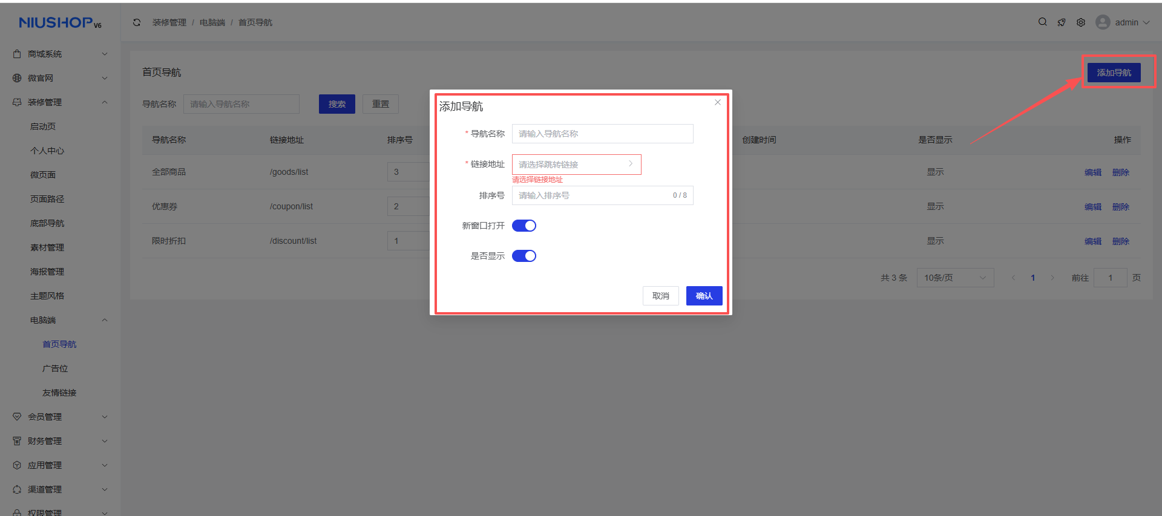The height and width of the screenshot is (516, 1162).
Task: Expand the 应用管理 menu chevron
Action: pos(105,465)
